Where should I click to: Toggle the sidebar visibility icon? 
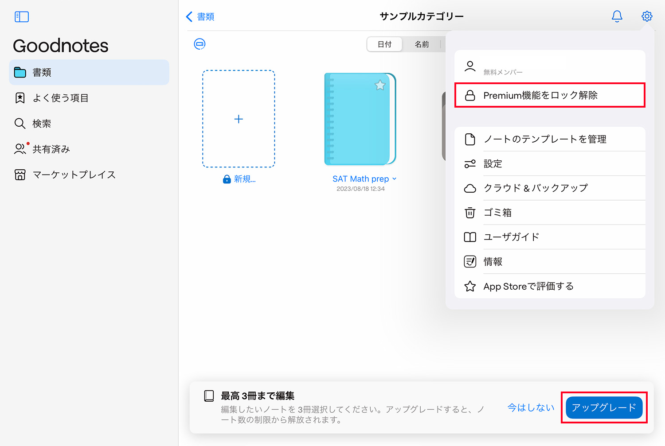21,16
